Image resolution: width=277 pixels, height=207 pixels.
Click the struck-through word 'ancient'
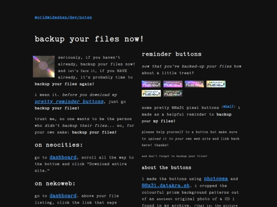tap(165, 199)
